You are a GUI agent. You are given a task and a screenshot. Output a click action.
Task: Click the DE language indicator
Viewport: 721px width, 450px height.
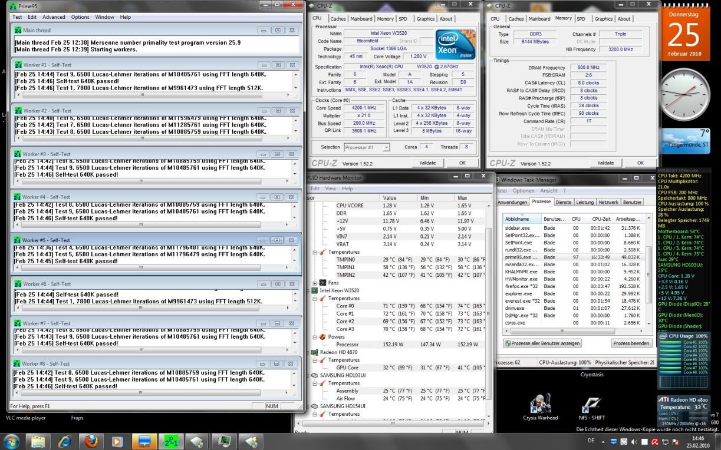coord(591,441)
